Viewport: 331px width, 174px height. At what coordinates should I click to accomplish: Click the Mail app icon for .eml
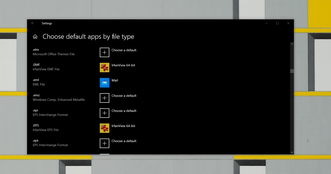coord(105,82)
